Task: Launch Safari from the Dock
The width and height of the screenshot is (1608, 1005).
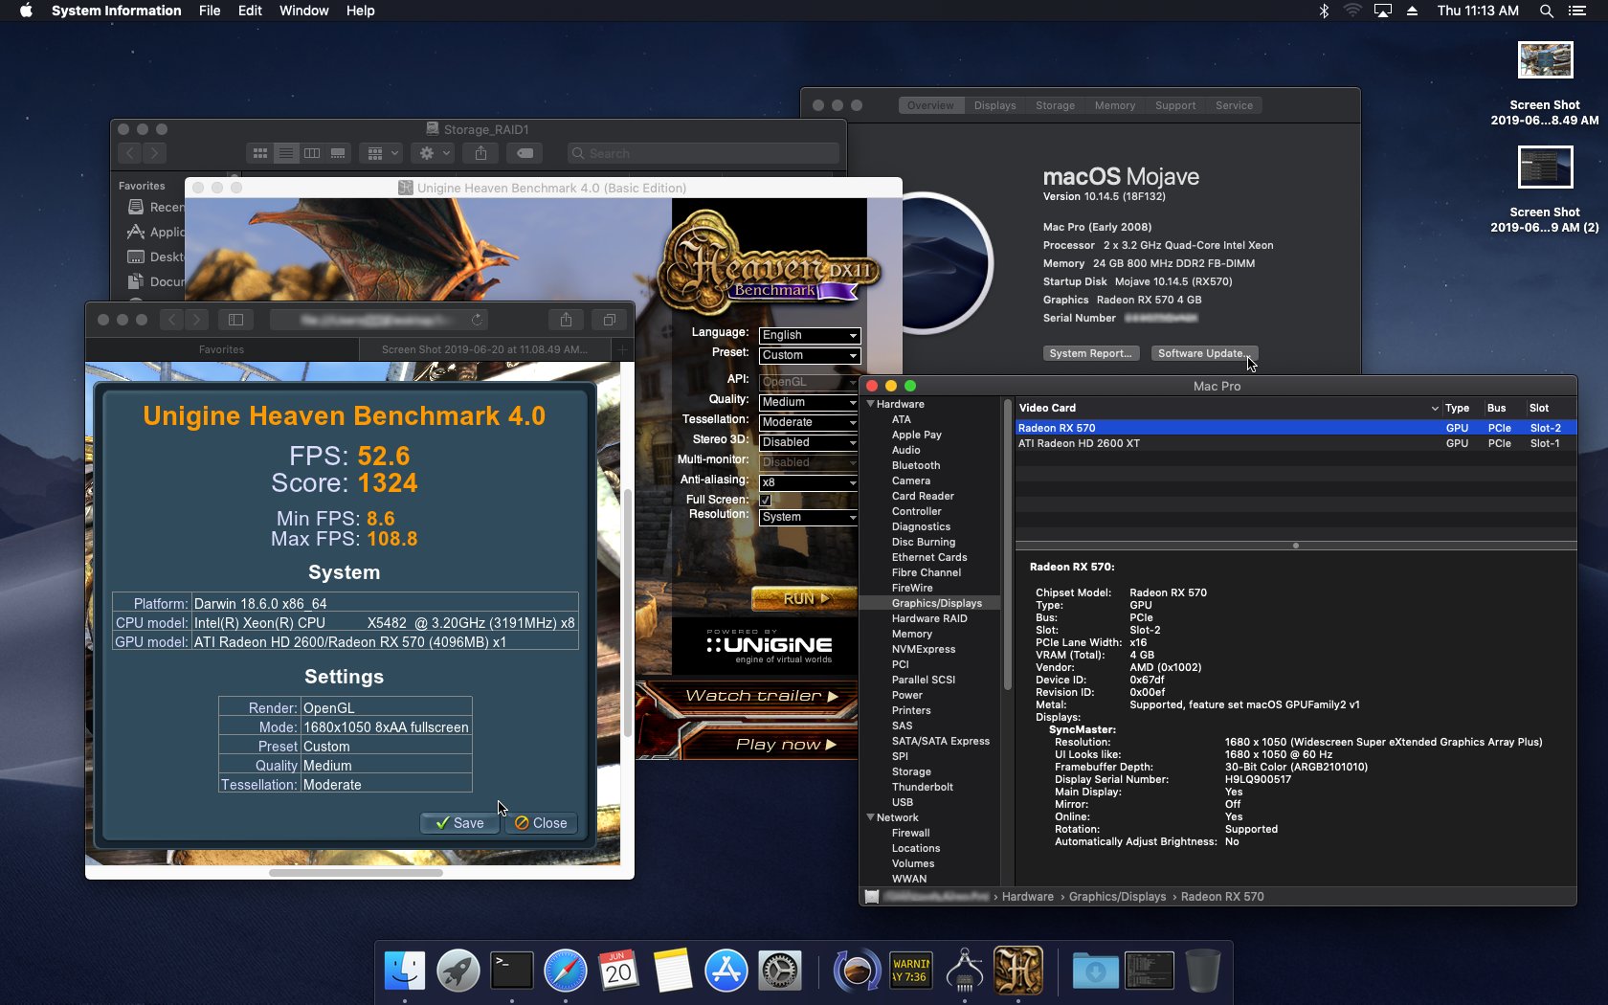Action: point(566,971)
